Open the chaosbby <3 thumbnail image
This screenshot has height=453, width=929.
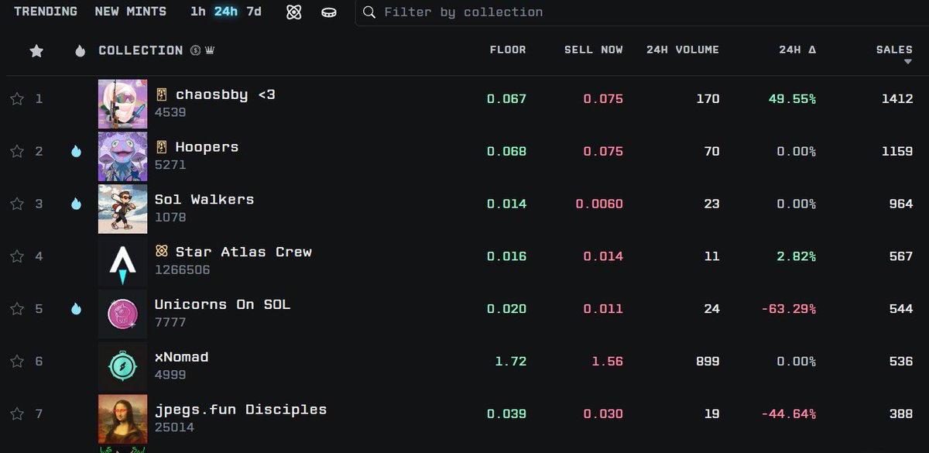click(x=122, y=104)
